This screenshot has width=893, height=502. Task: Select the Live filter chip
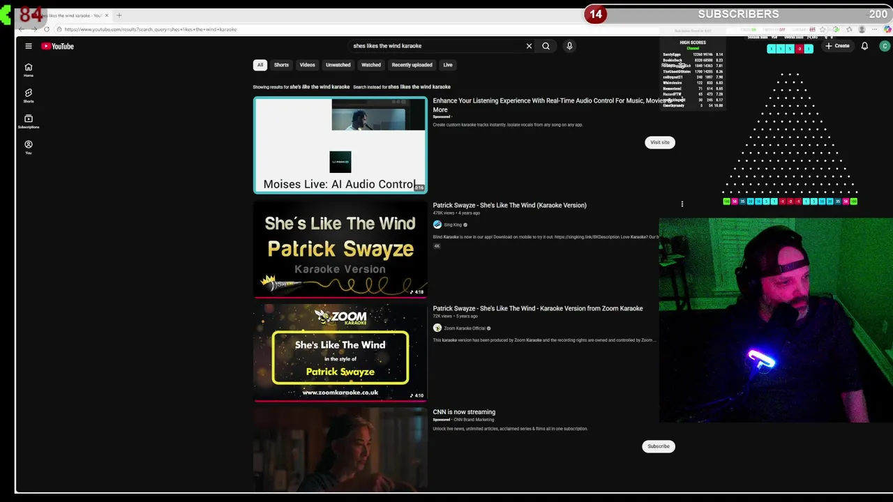pyautogui.click(x=448, y=65)
